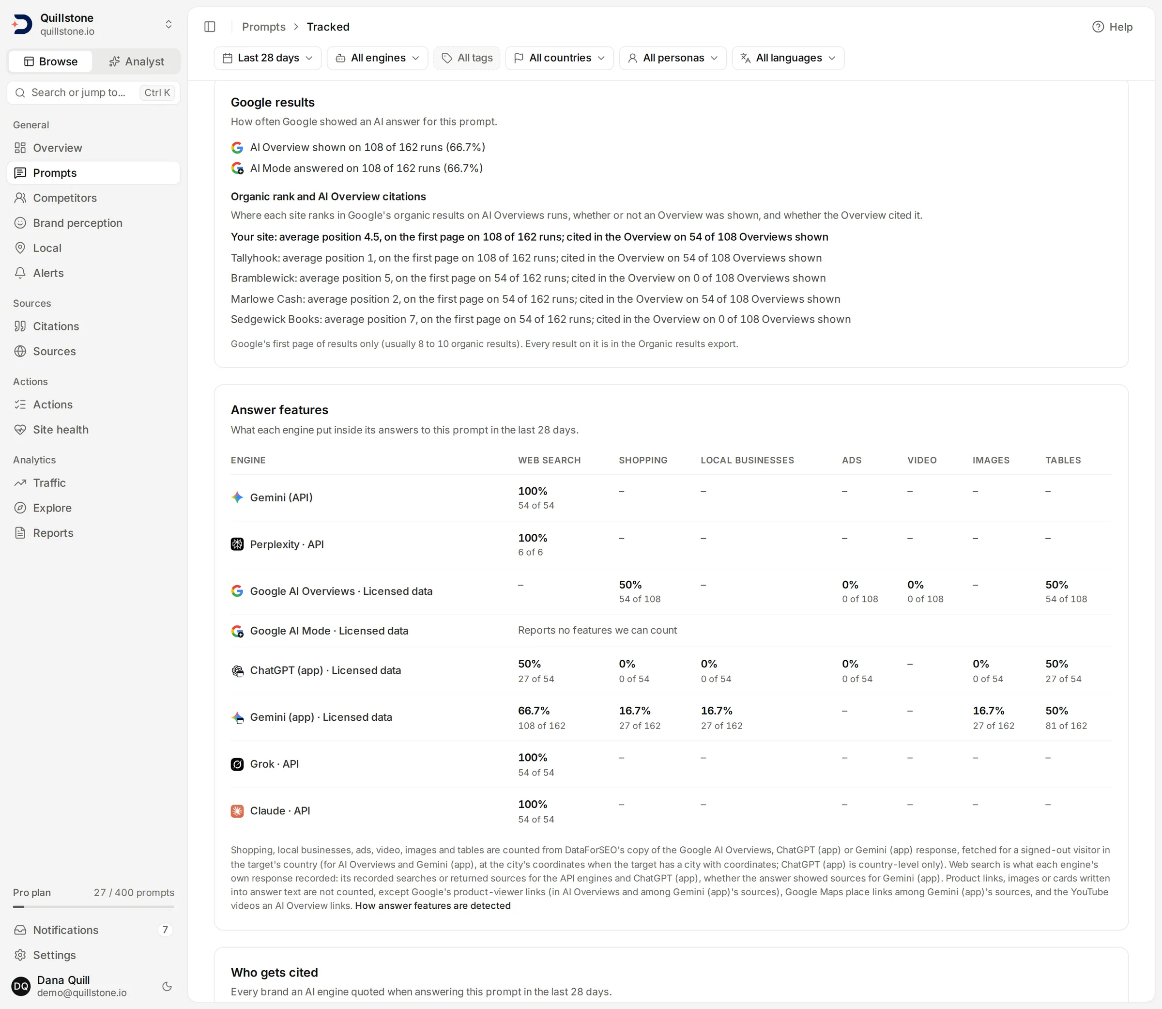Click Gemini (API) engine icon
This screenshot has height=1009, width=1162.
pyautogui.click(x=237, y=497)
